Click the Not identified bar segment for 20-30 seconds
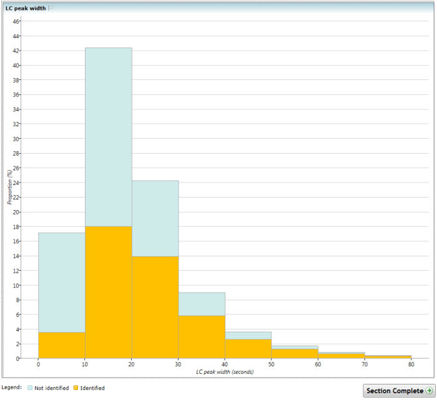 click(x=155, y=219)
